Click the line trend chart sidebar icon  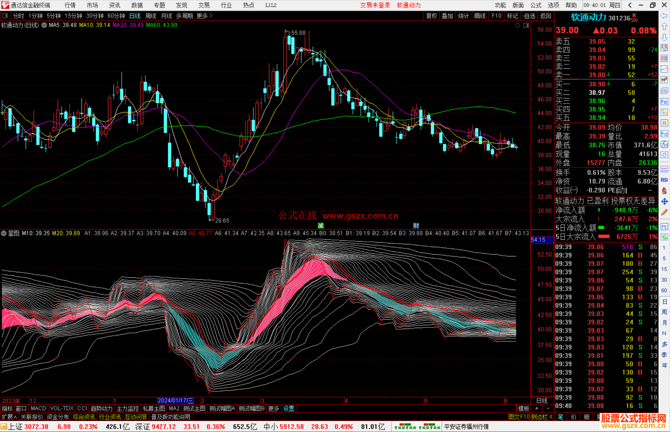coord(664,69)
